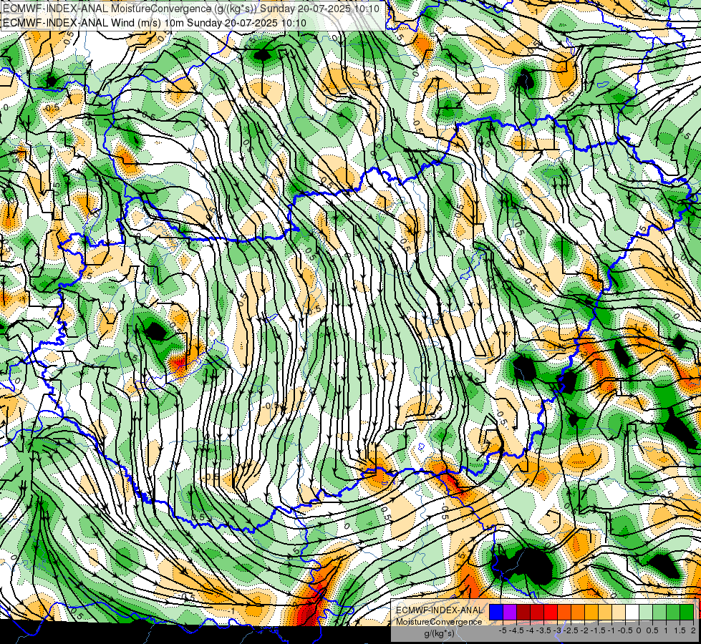Click the legend scale value -4.5
Screen dimensions: 701x644
coord(516,630)
